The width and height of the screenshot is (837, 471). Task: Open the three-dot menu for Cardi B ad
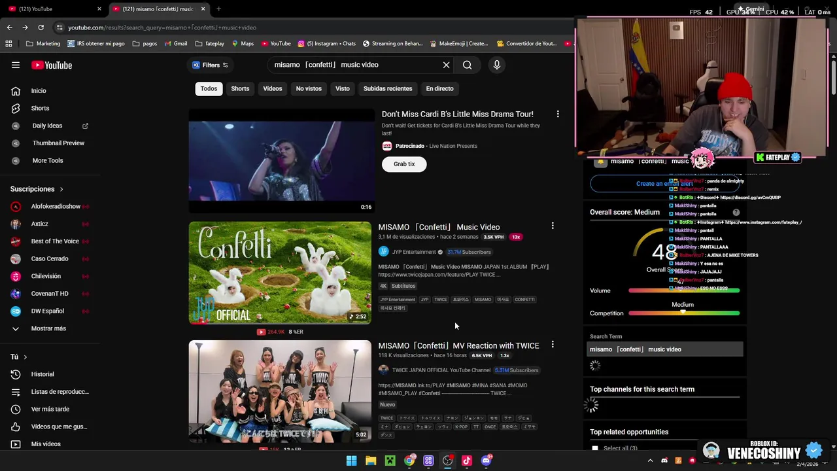[558, 114]
